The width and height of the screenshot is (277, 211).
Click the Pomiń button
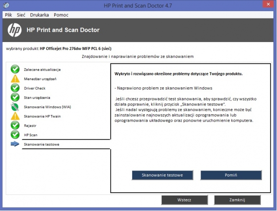(231, 175)
